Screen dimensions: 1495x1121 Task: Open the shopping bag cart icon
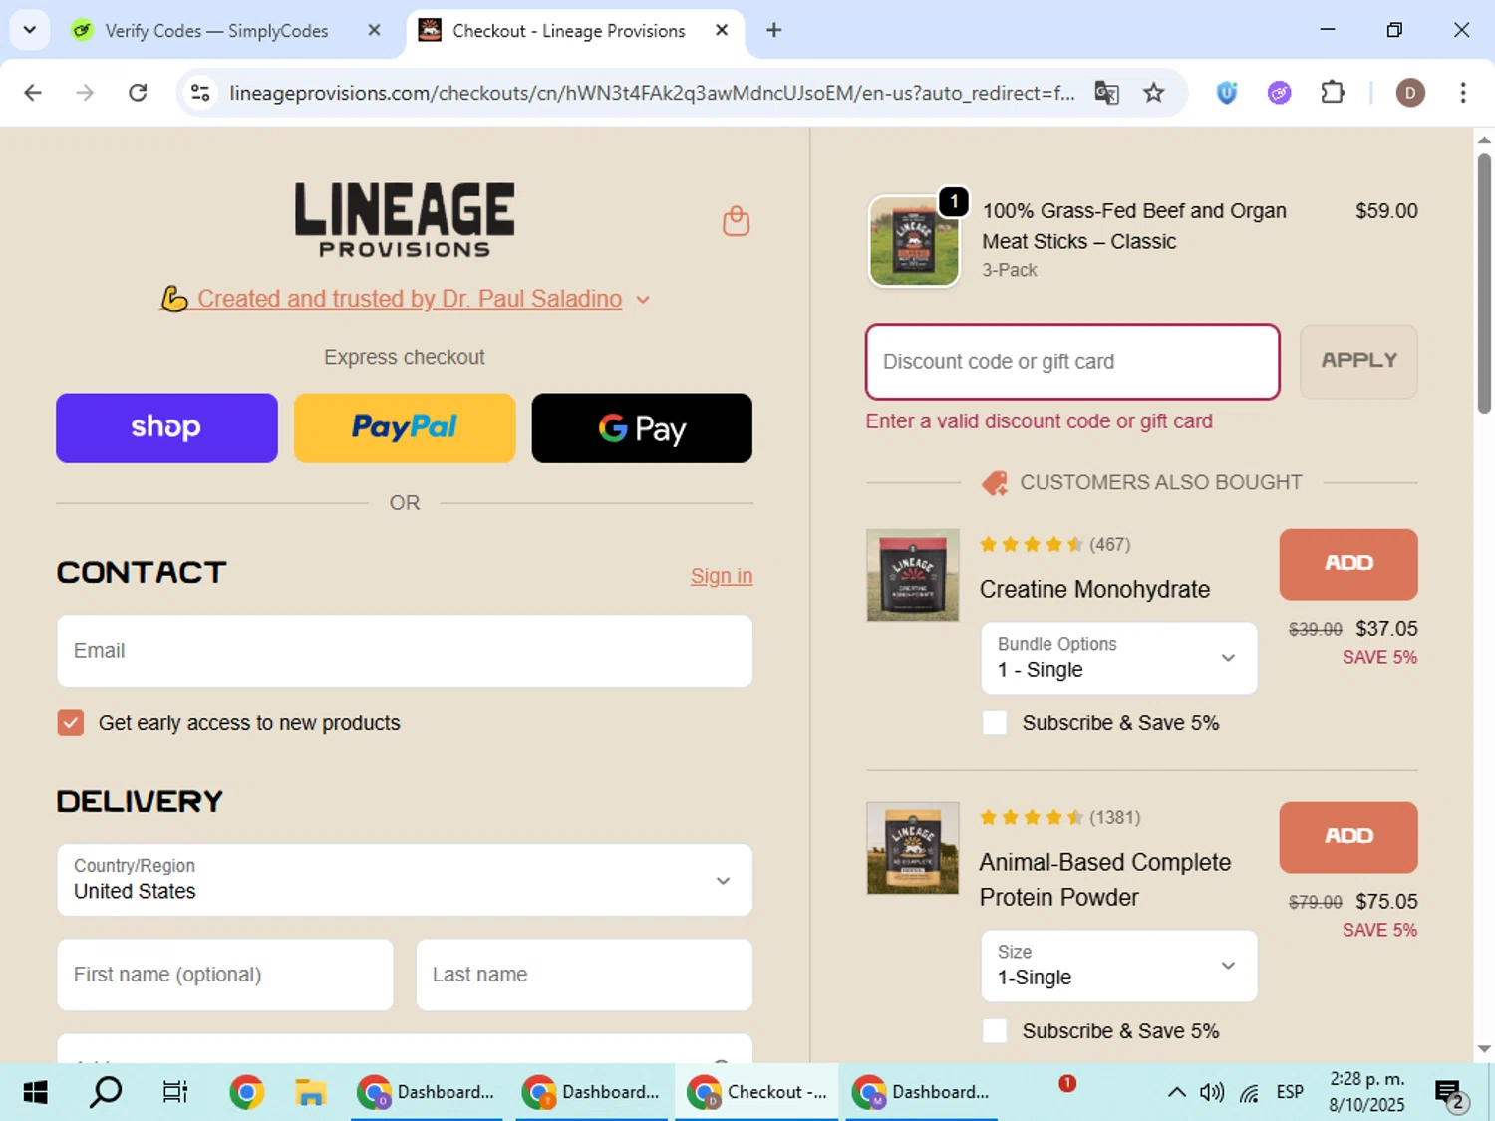(736, 220)
